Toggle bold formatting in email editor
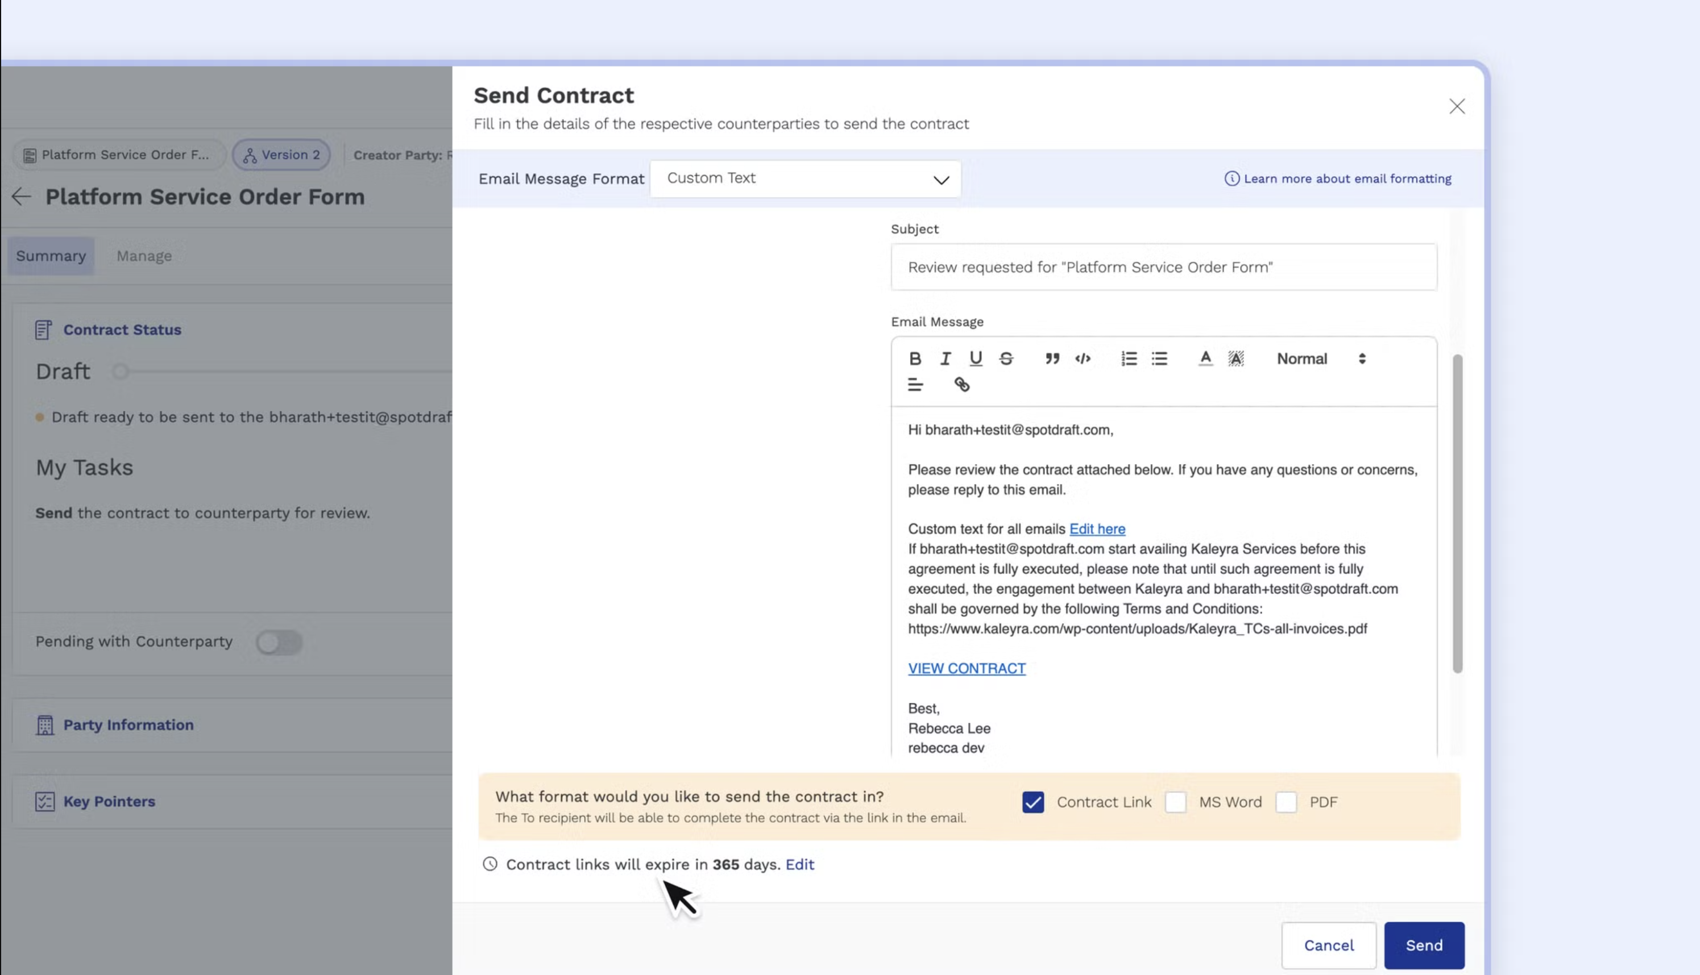Screen dimensions: 1700x975 pyautogui.click(x=915, y=359)
